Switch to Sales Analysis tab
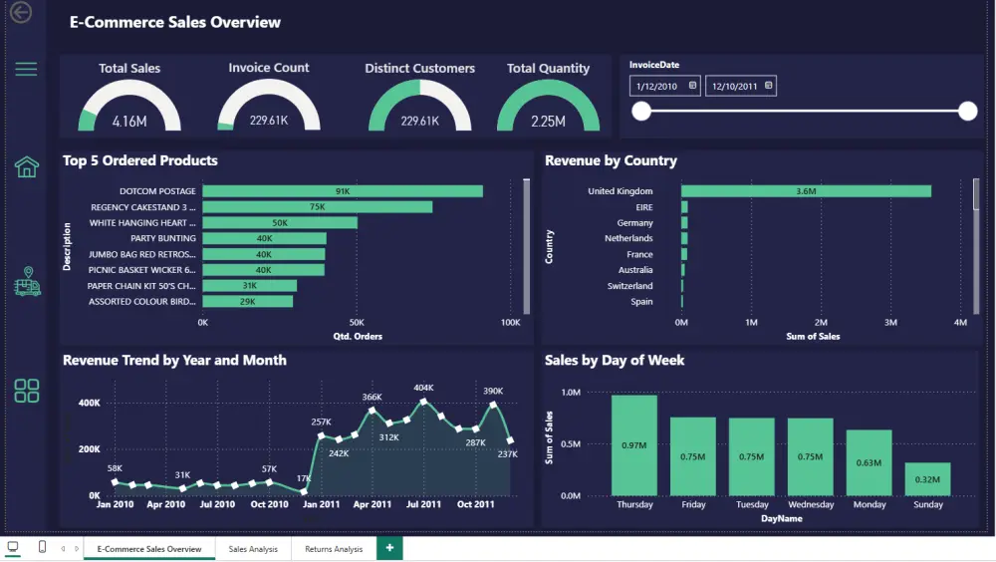The width and height of the screenshot is (996, 562). tap(253, 549)
